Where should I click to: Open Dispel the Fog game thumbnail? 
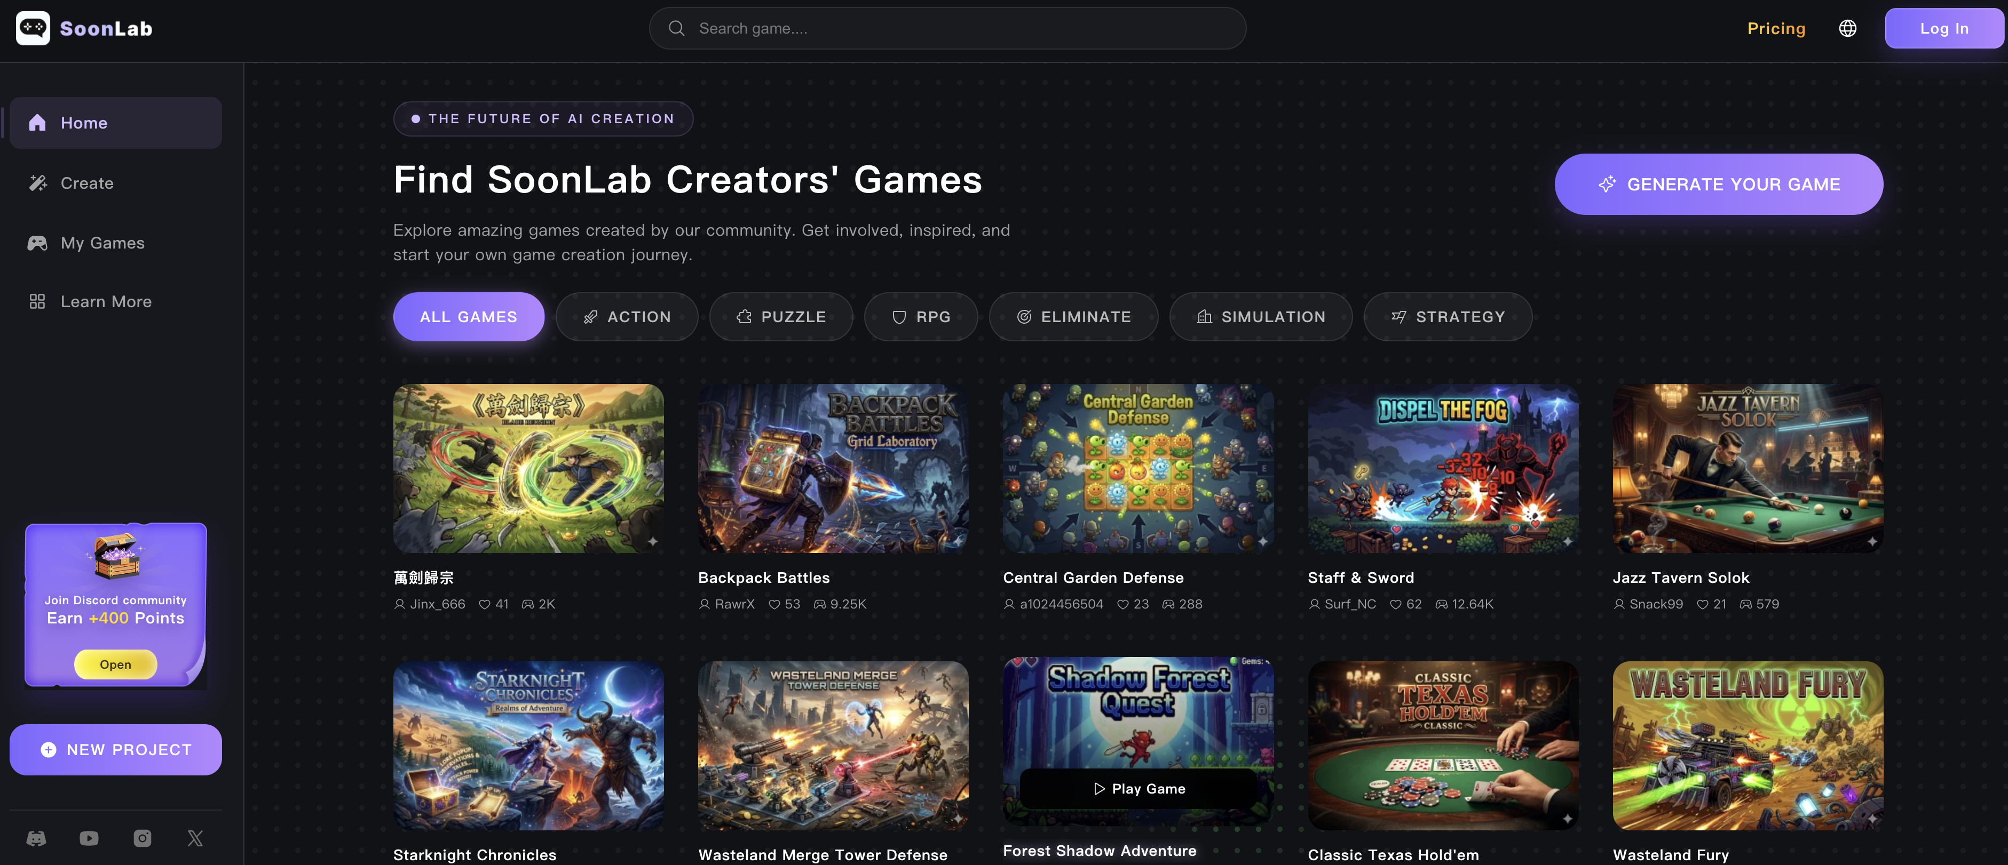point(1443,469)
